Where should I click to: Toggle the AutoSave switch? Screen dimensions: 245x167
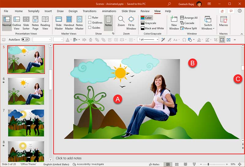click(25, 39)
